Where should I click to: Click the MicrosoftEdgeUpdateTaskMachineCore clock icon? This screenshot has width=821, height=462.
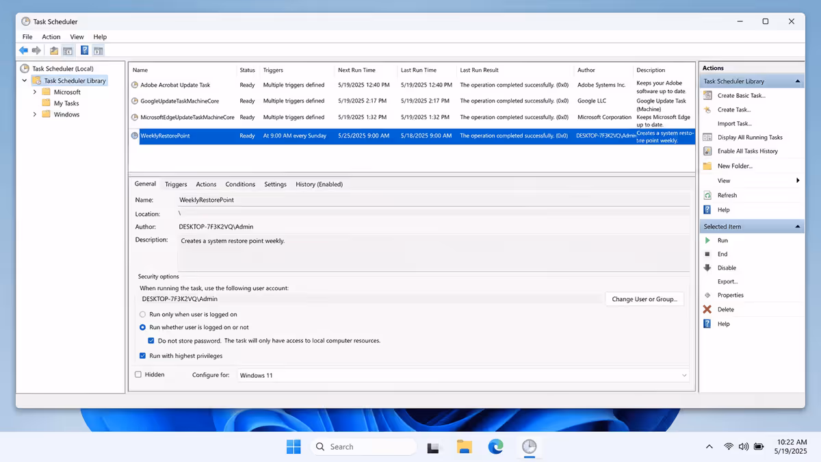click(135, 117)
